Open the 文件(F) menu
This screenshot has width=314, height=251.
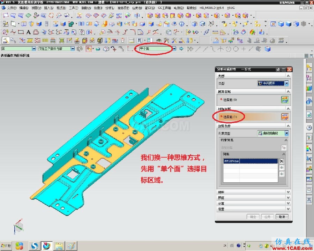coord(12,8)
